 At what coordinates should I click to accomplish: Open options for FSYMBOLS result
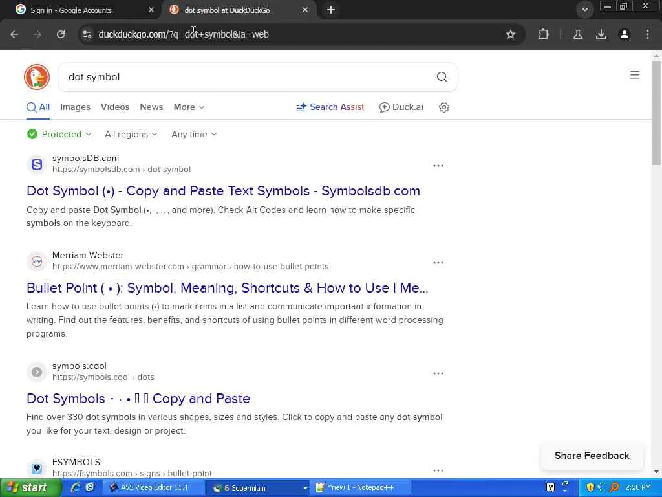(438, 470)
